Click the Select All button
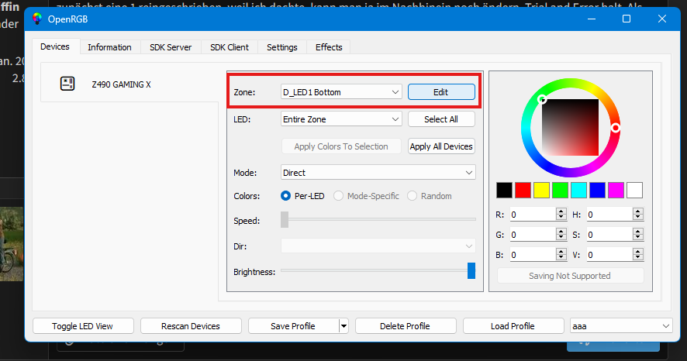 click(x=441, y=119)
